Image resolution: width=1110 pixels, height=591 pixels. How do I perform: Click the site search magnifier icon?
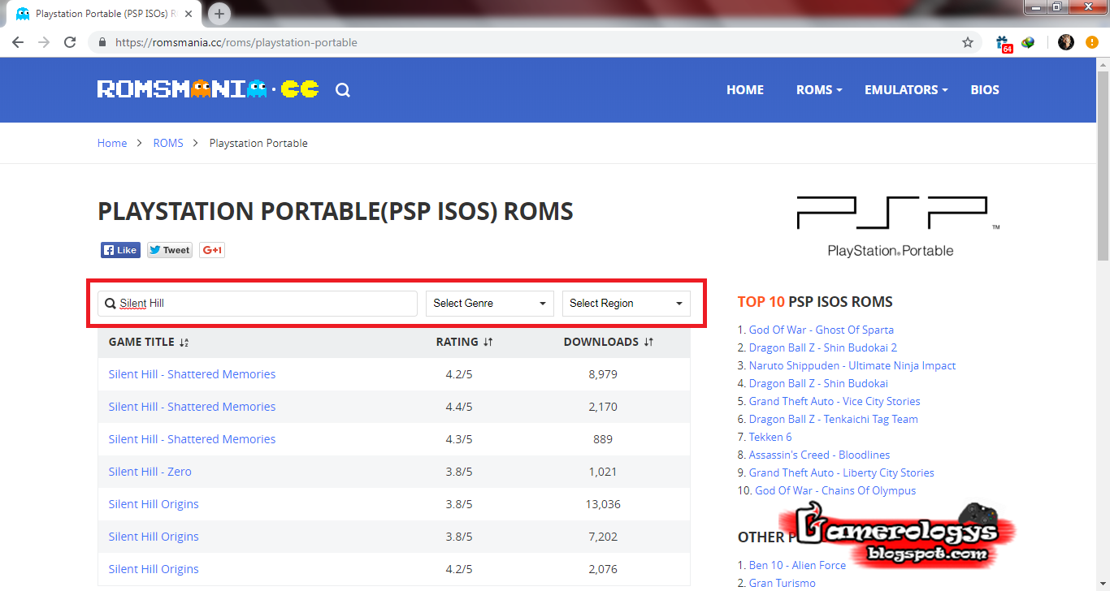[343, 90]
